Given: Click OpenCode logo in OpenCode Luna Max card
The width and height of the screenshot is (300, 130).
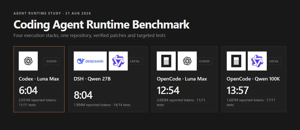Looking at the screenshot, I should tap(166, 61).
